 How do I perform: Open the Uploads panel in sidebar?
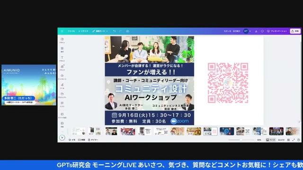coord(62,77)
